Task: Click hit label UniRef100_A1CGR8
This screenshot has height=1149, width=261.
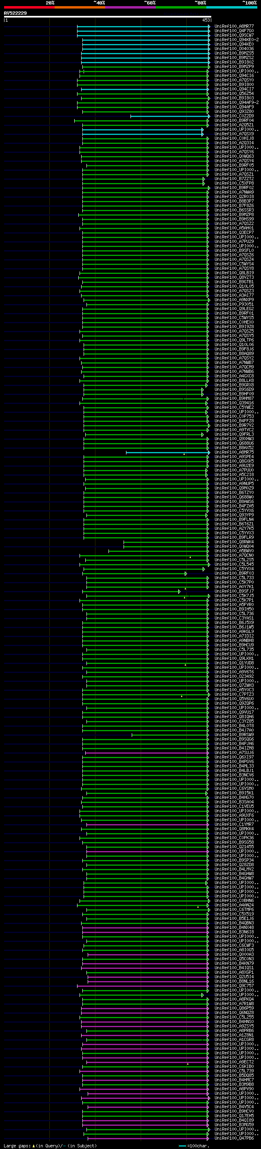Action: click(234, 1040)
